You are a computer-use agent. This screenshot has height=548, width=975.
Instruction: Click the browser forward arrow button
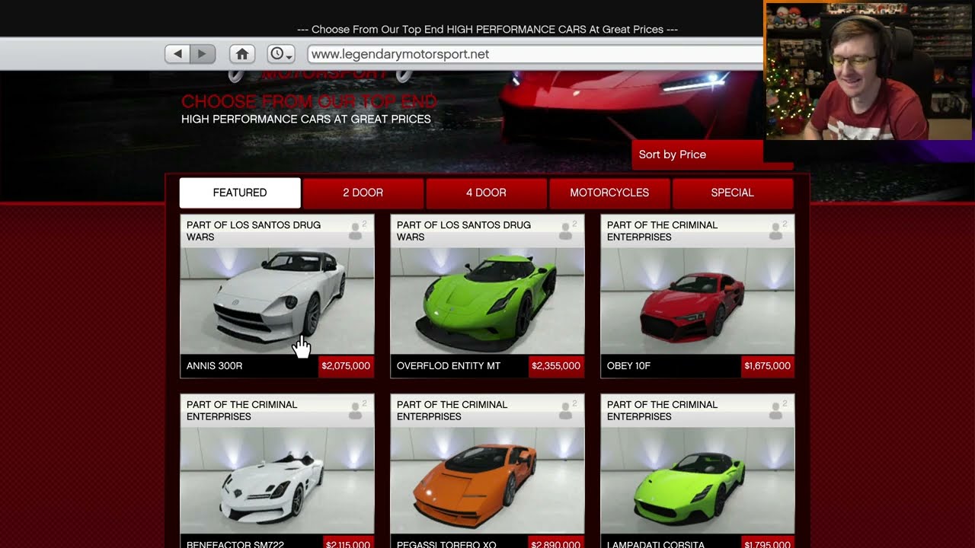(x=202, y=54)
